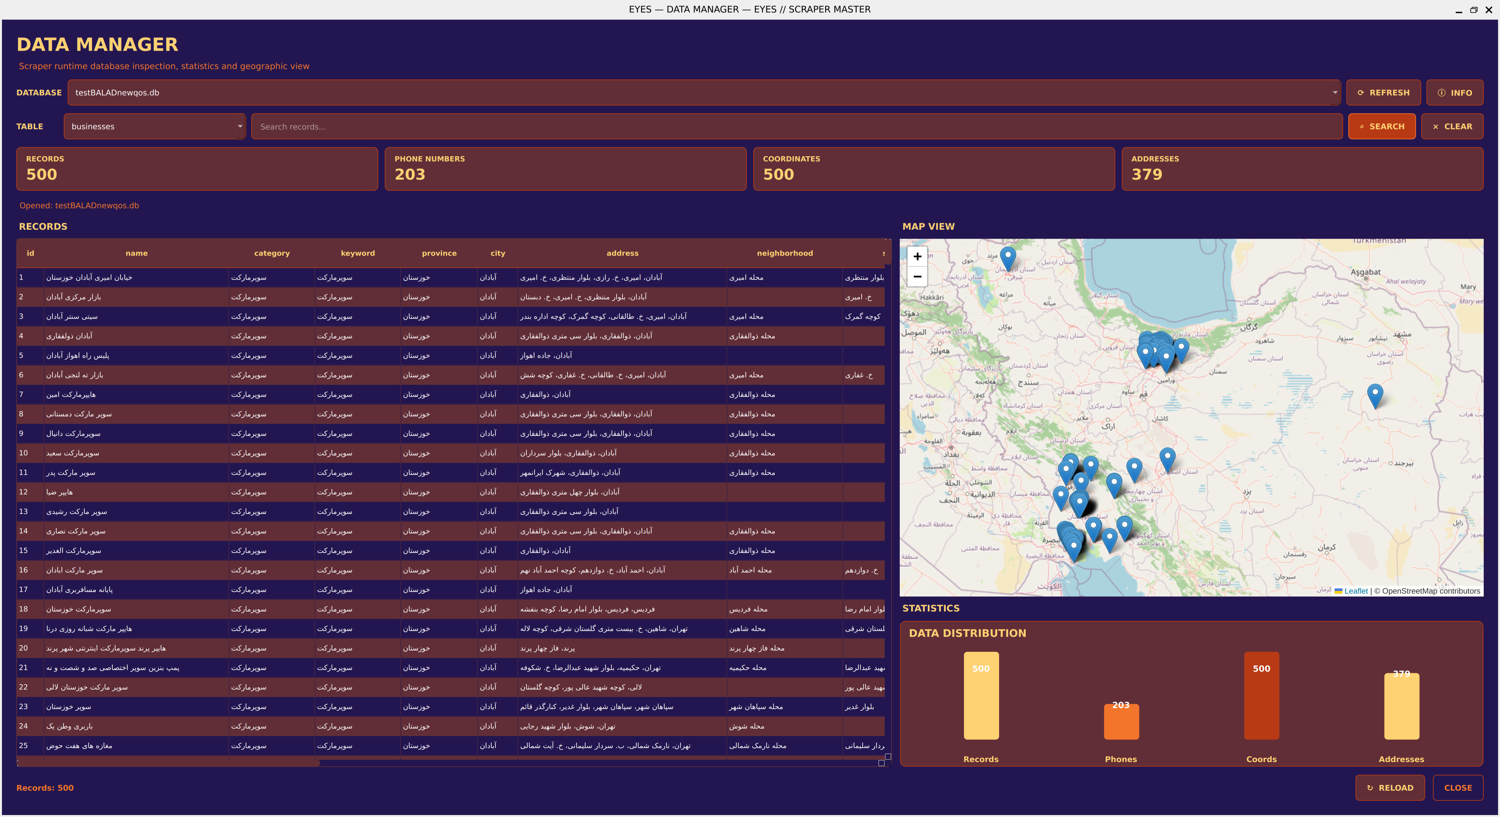Screen dimensions: 1500x817
Task: Zoom in on the map
Action: pos(917,256)
